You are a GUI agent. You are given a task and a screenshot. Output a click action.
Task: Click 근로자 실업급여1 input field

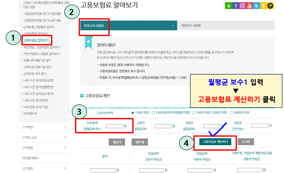[163, 126]
